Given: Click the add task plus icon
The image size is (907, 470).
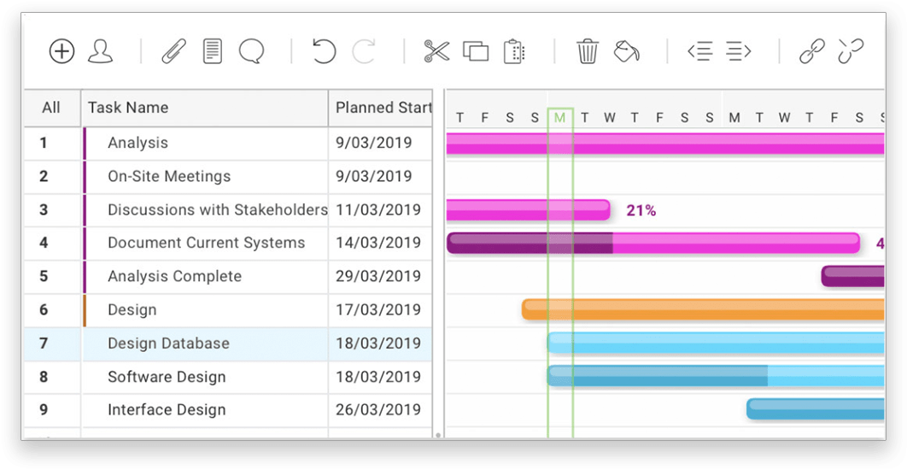Looking at the screenshot, I should coord(61,51).
